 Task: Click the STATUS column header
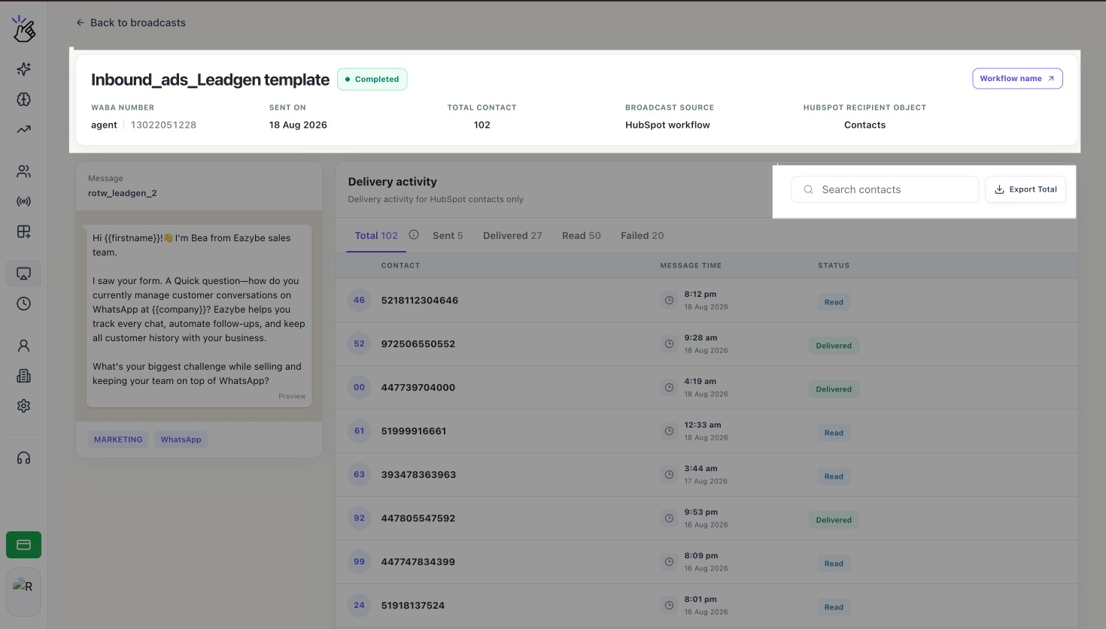(x=834, y=265)
